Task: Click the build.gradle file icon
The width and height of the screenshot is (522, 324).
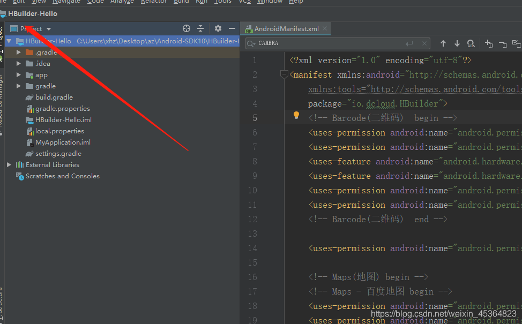Action: (x=29, y=97)
